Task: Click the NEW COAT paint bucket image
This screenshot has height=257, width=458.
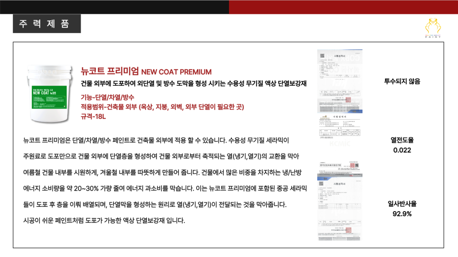Action: pos(50,94)
